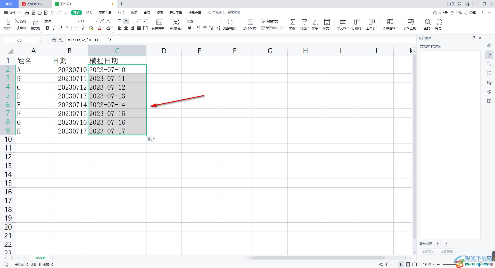Click Type Conversion (类型转换) button
This screenshot has height=268, width=495.
[x=230, y=24]
